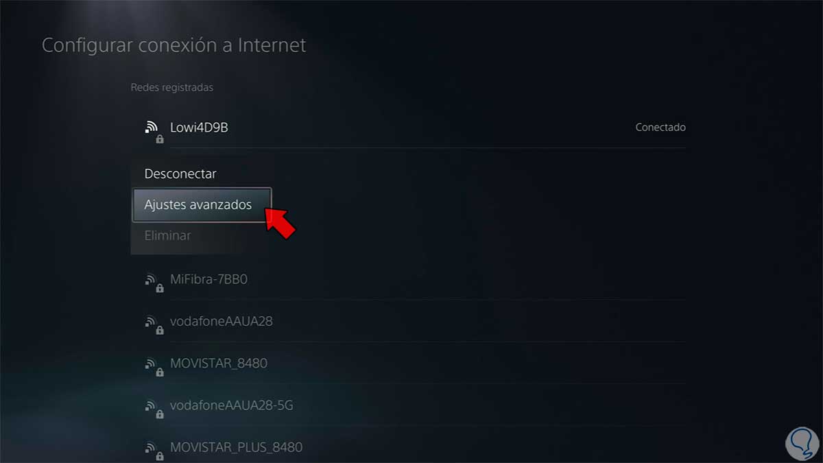Click the padlock icon under Lowi4D9B signal

[160, 139]
